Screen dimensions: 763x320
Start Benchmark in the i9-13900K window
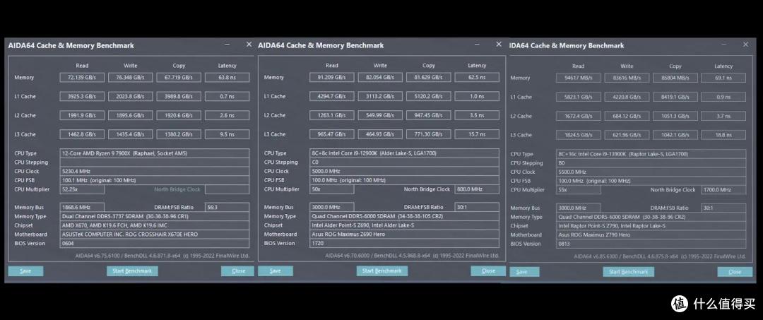point(628,272)
